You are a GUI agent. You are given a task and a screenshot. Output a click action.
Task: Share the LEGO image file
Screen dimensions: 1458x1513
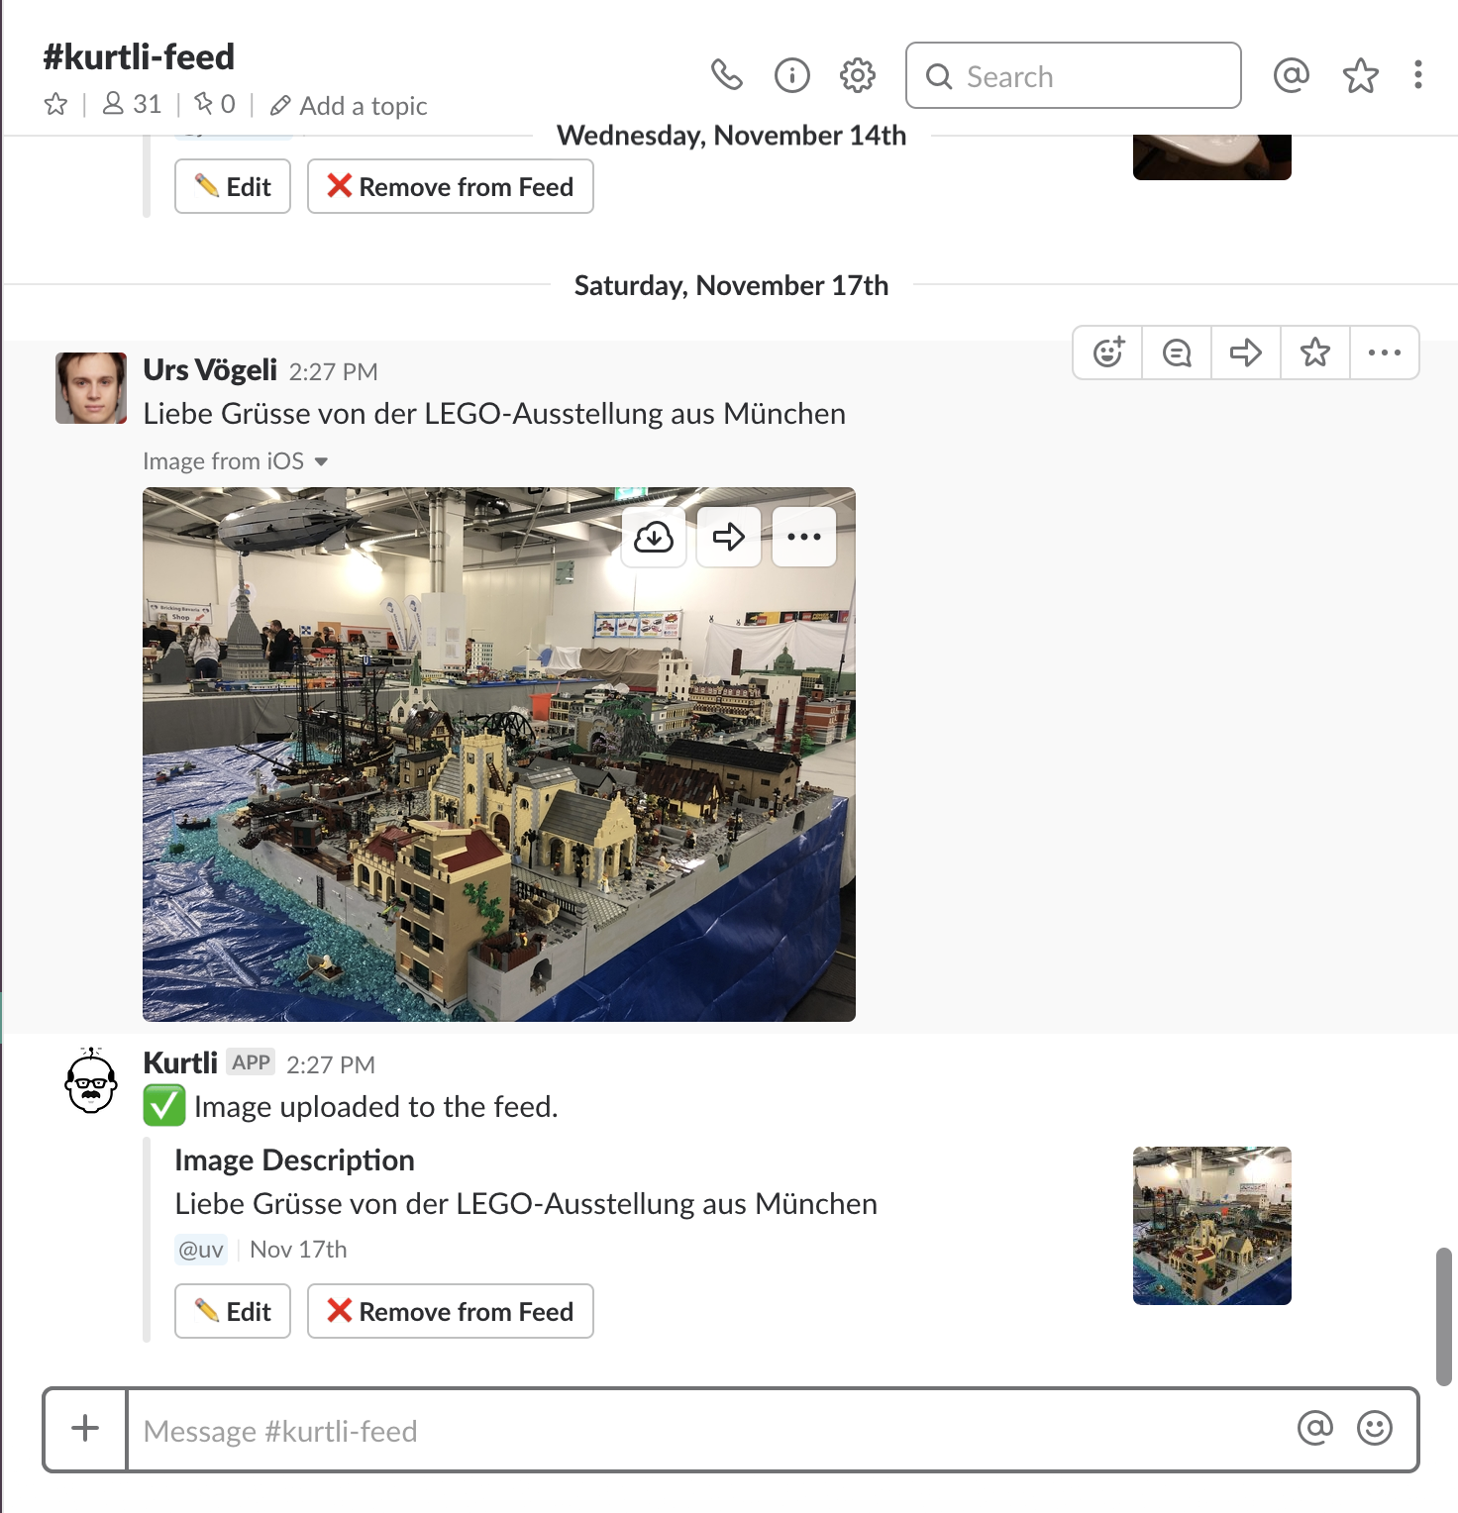[x=729, y=538]
